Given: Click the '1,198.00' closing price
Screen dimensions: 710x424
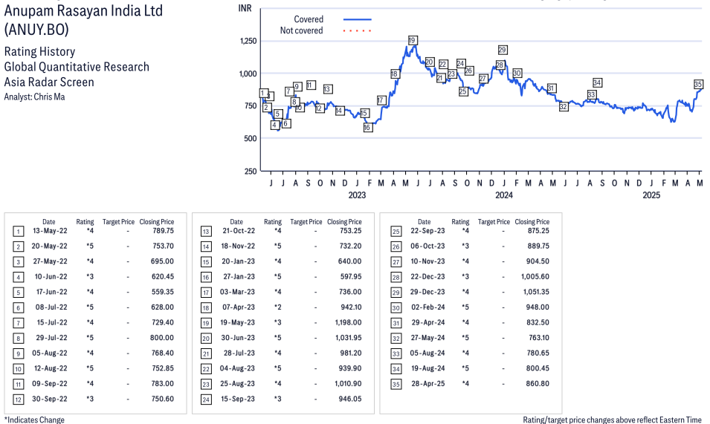Looking at the screenshot, I should 348,323.
